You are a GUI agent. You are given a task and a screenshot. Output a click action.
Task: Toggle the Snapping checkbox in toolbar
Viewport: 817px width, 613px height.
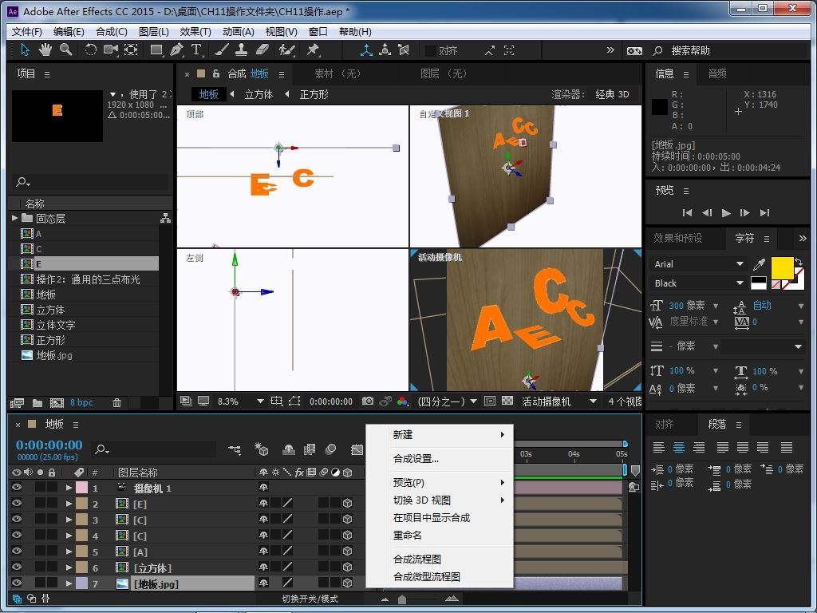pyautogui.click(x=430, y=50)
